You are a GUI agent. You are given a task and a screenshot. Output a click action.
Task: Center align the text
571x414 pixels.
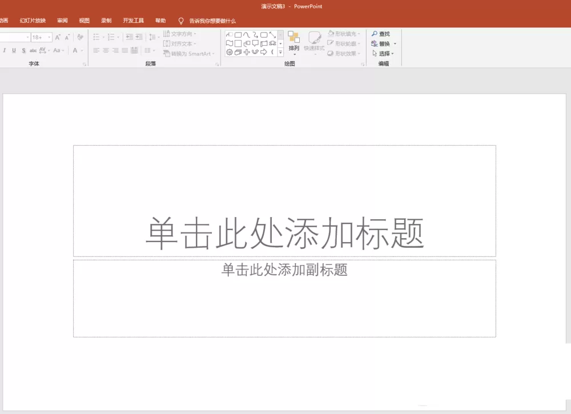click(x=106, y=50)
